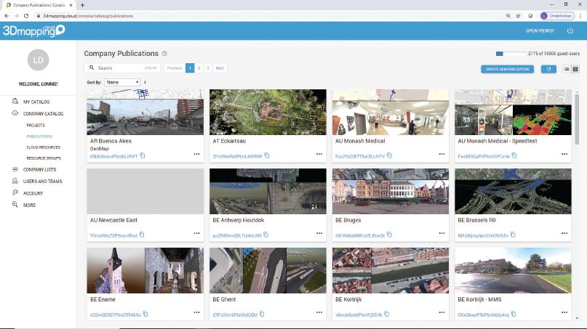
Task: Copy the AU Newcastle East publication ID
Action: tap(142, 235)
